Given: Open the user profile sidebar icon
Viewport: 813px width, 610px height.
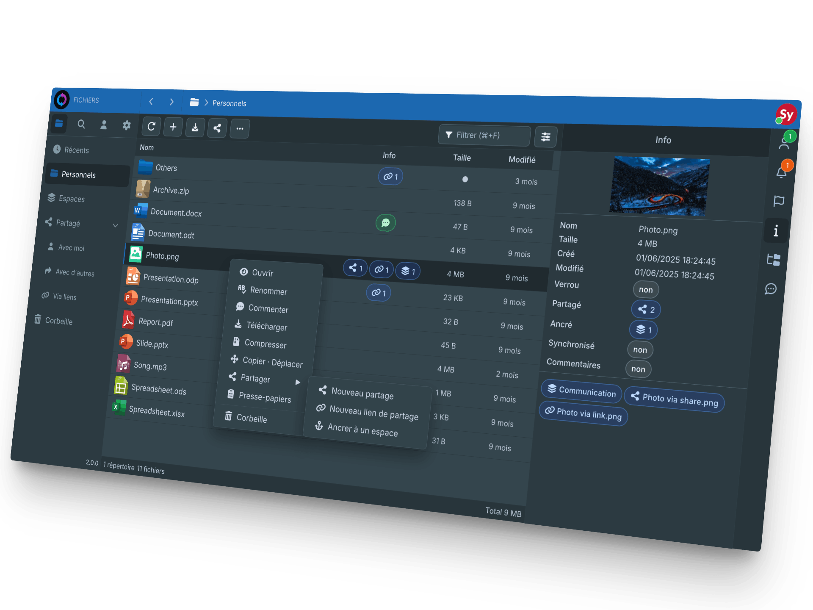Looking at the screenshot, I should 104,125.
